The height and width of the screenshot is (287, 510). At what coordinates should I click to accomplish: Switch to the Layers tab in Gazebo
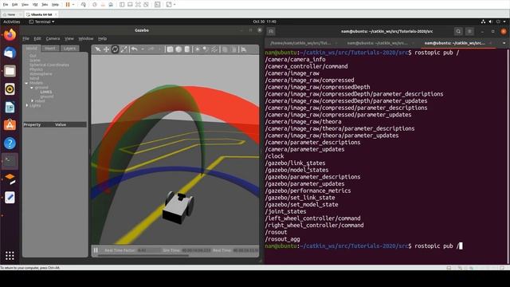[x=69, y=48]
